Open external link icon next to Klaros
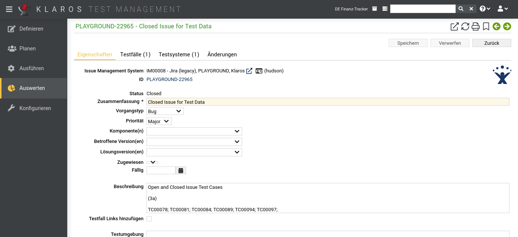The image size is (518, 237). coord(249,71)
